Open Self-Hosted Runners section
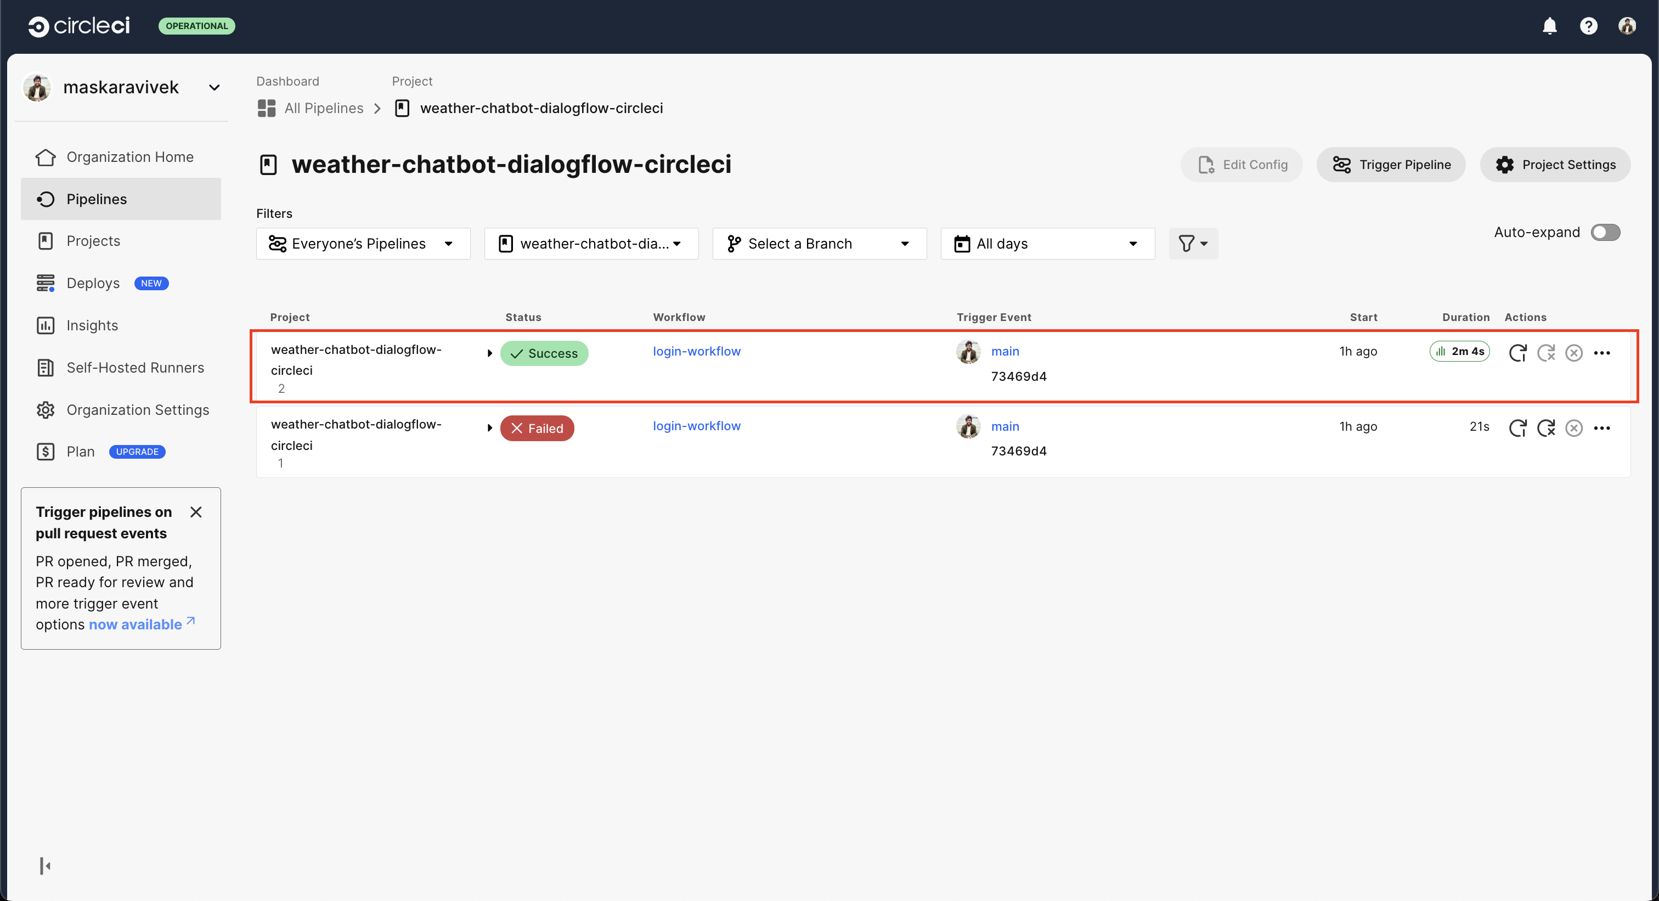 click(x=136, y=367)
